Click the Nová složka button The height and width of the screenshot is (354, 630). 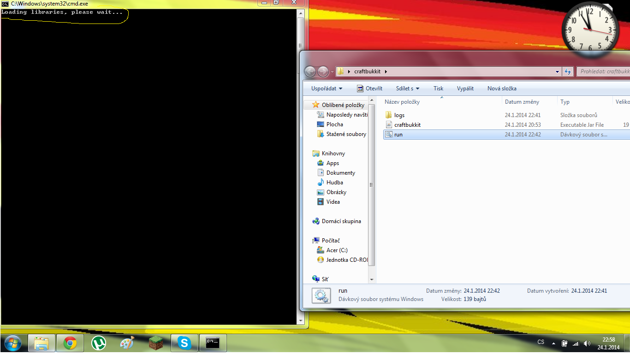coord(502,88)
